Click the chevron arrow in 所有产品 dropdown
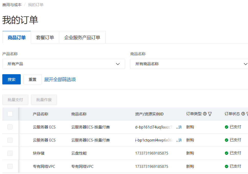 (118, 64)
